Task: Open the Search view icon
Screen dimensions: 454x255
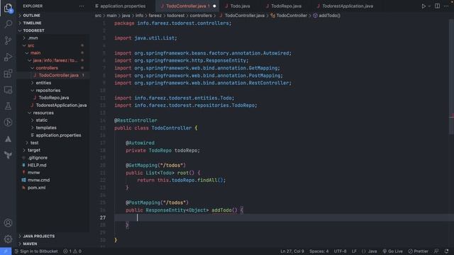Action: [8, 23]
